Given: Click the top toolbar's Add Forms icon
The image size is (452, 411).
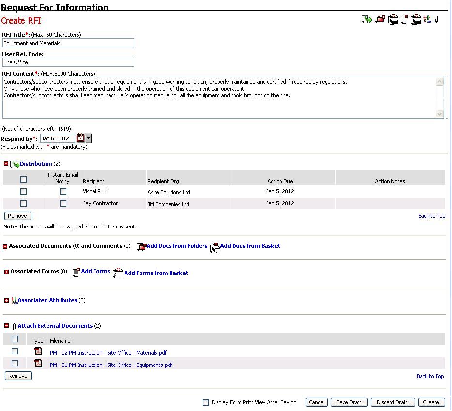Looking at the screenshot, I should pyautogui.click(x=405, y=19).
